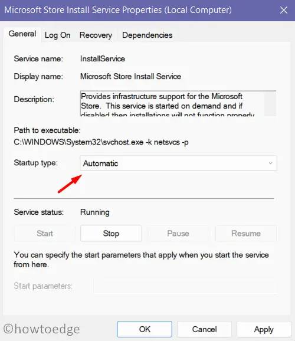295x341 pixels.
Task: Click the Microsoft Store Install Service display name value
Action: [x=130, y=76]
